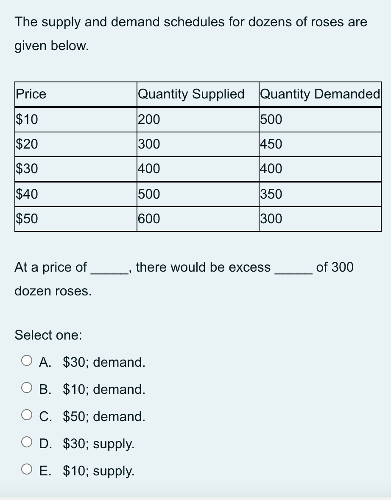
Task: Select radio button for option C. $50; demand
Action: 26,414
